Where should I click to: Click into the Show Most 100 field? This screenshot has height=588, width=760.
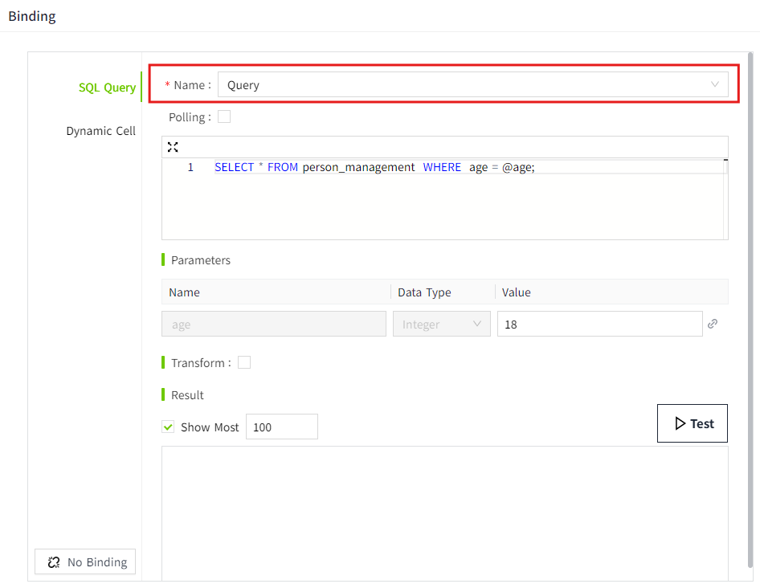(x=281, y=427)
